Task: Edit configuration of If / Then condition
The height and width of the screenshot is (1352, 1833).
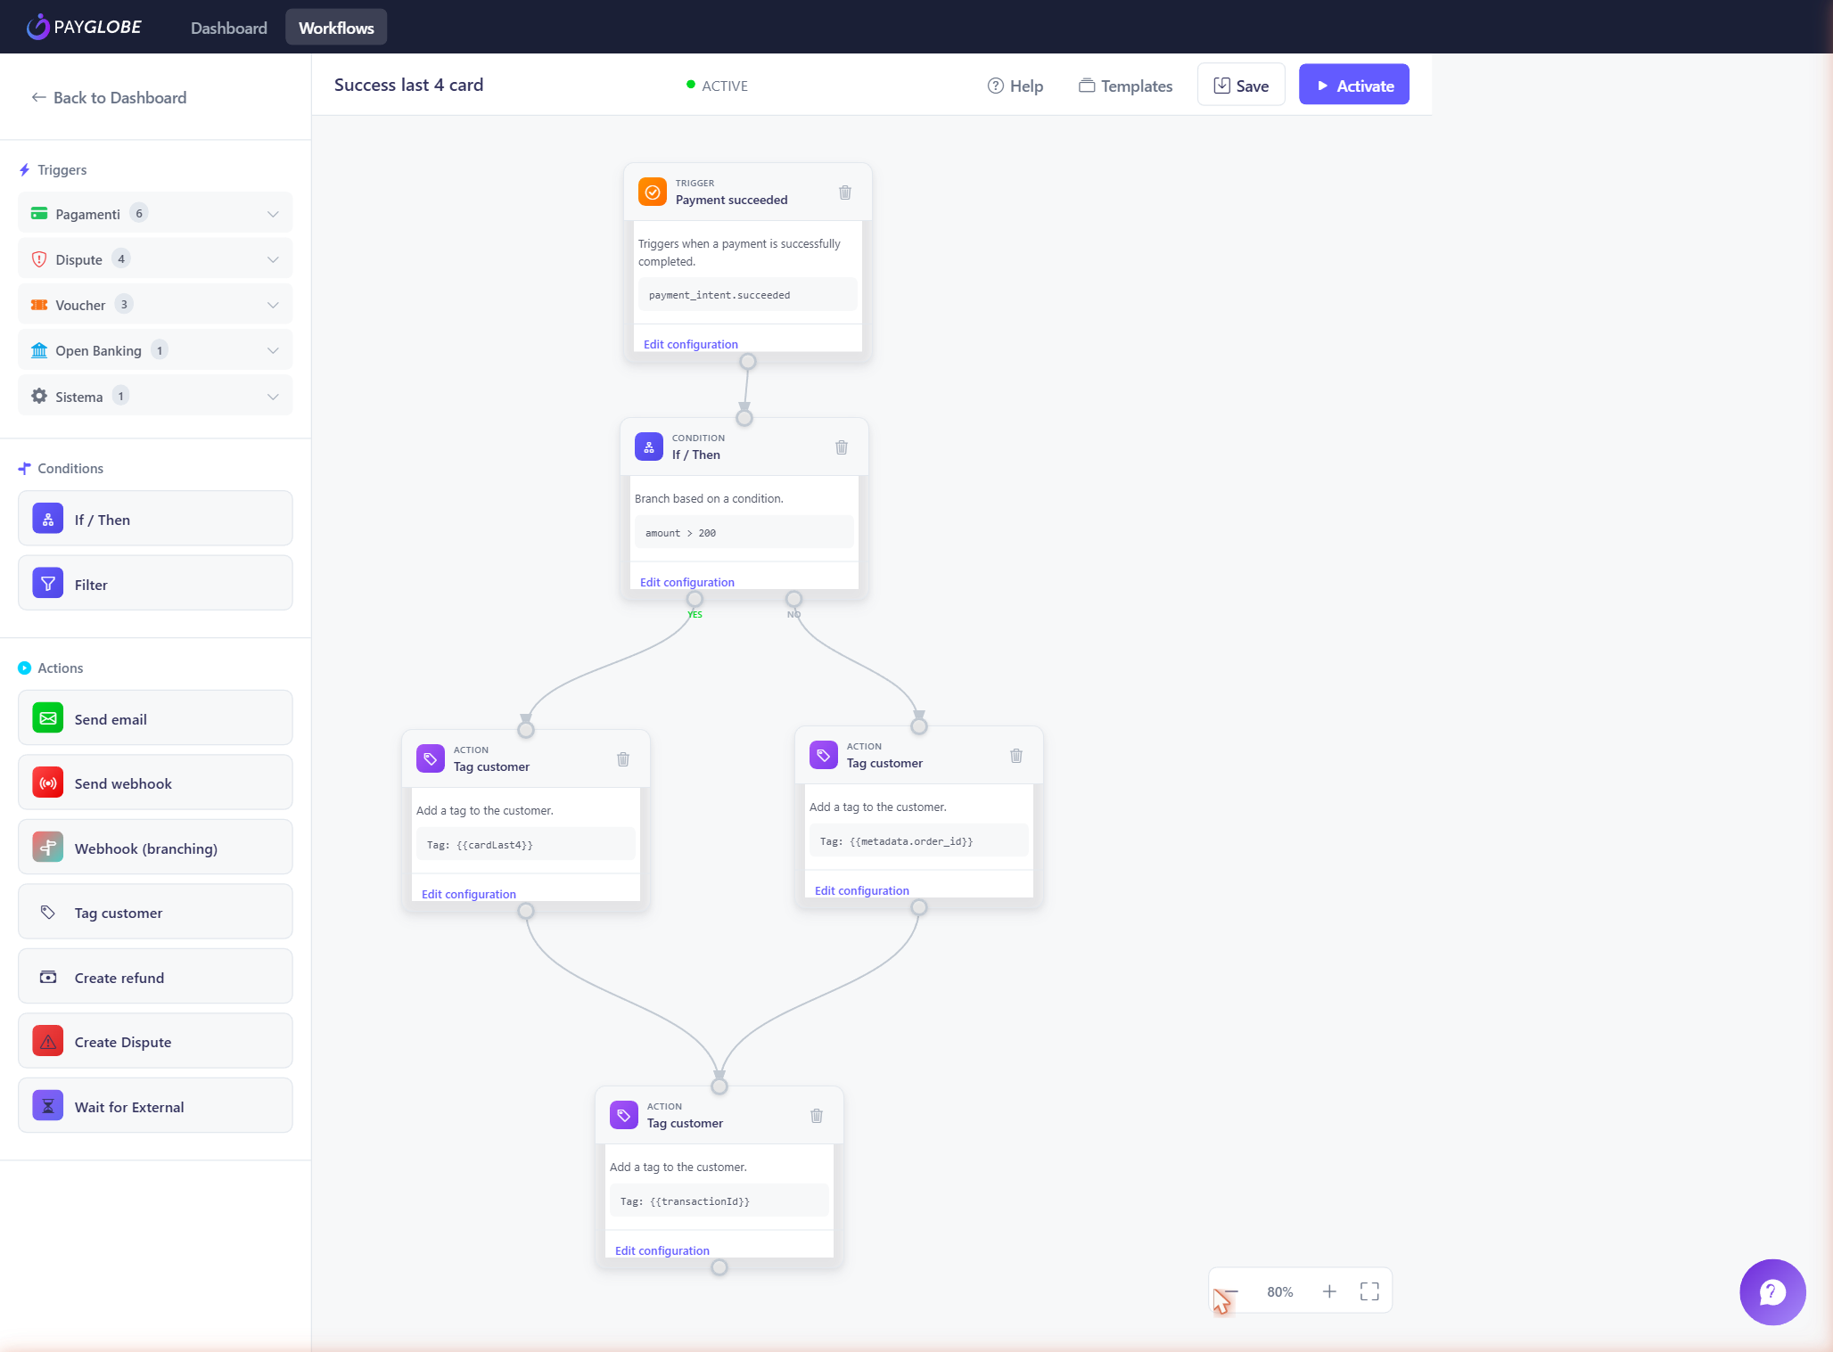Action: coord(687,582)
